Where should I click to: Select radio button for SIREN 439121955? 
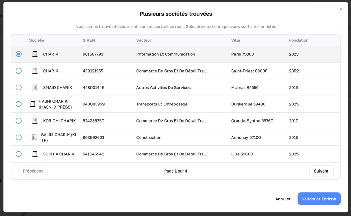pyautogui.click(x=19, y=71)
